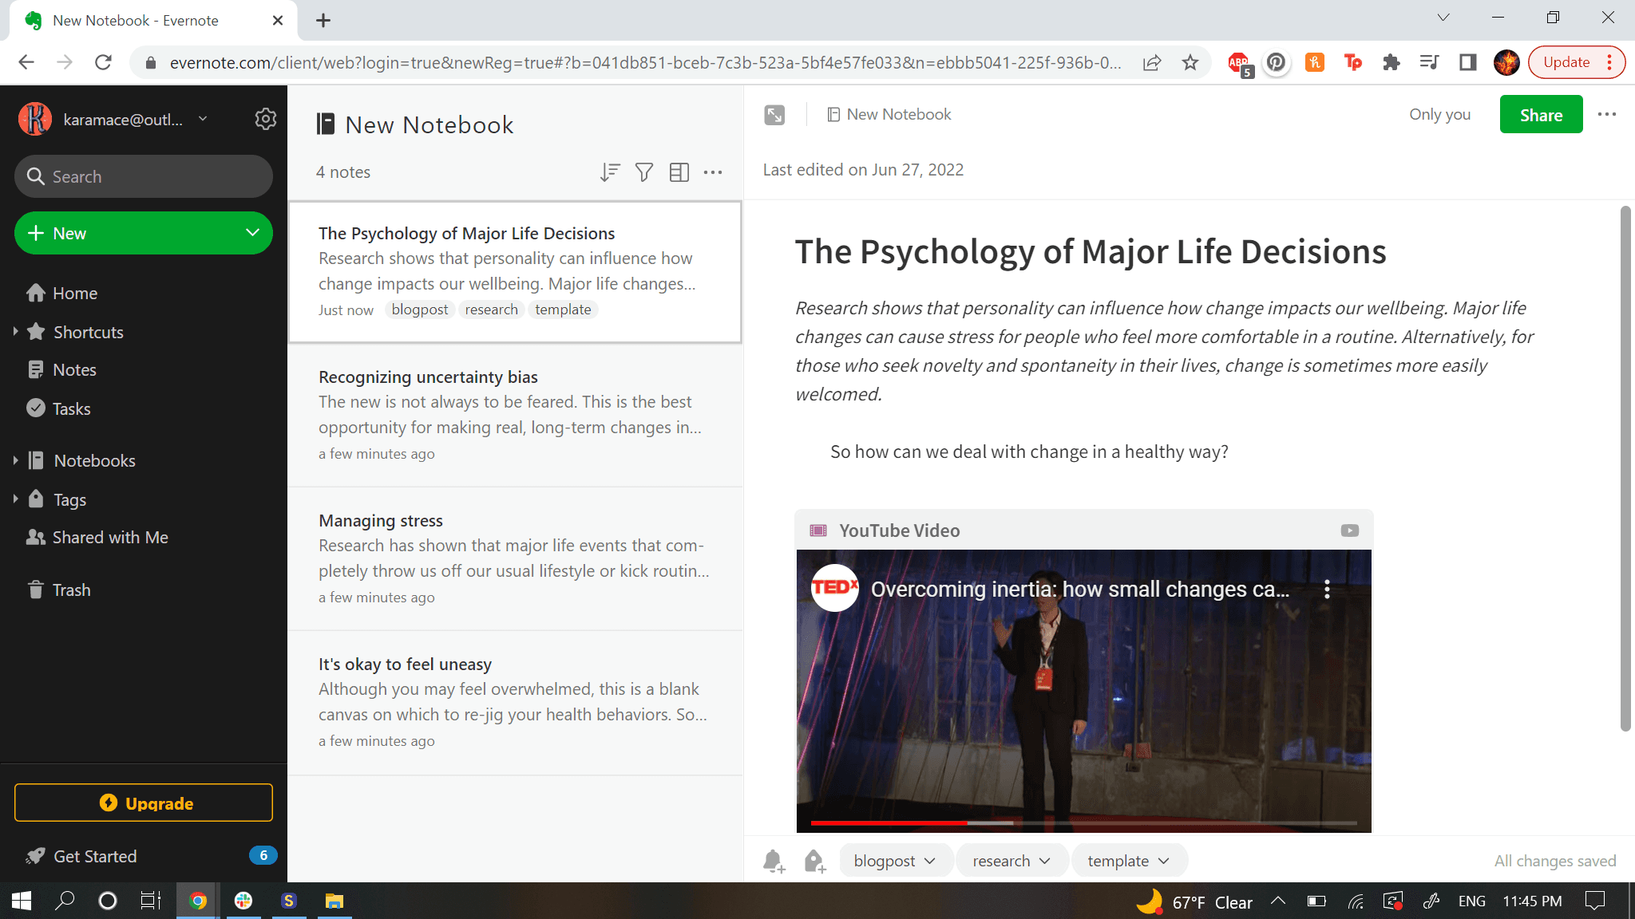Open note actions three-dot menu
The height and width of the screenshot is (919, 1635).
point(1606,115)
